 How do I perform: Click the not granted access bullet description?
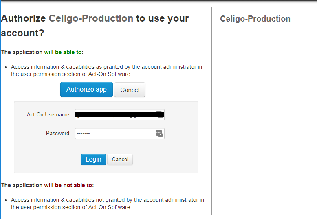[108, 204]
